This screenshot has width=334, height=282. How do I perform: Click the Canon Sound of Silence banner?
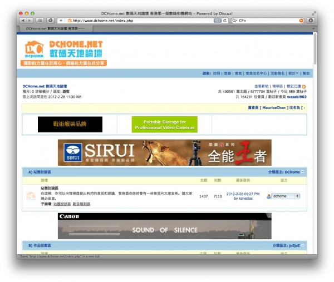point(165,226)
